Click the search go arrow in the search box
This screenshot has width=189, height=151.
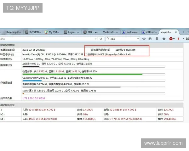(138, 39)
